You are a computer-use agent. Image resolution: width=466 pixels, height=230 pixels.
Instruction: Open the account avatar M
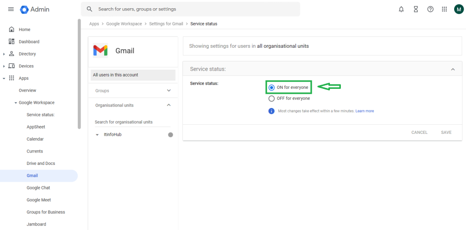(x=459, y=9)
